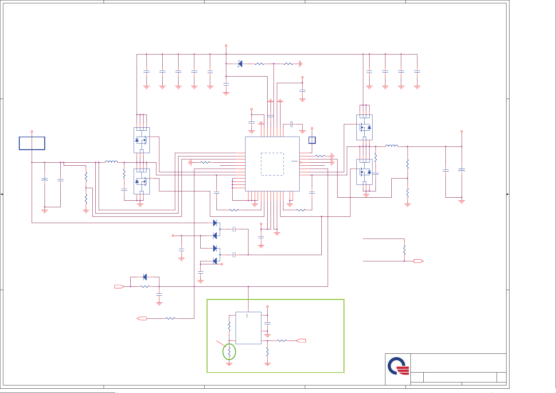Image resolution: width=556 pixels, height=393 pixels.
Task: Select the upper resistor of the right output divider
Action: [x=408, y=164]
